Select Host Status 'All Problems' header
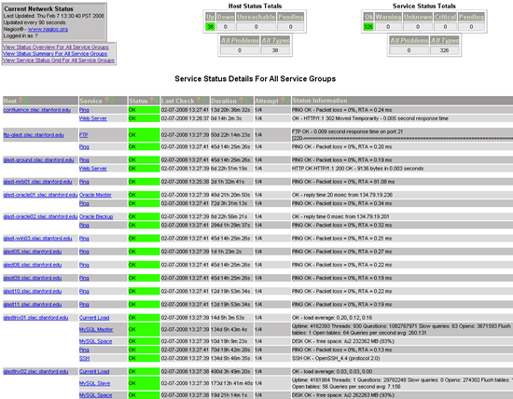This screenshot has height=399, width=513. [x=240, y=41]
